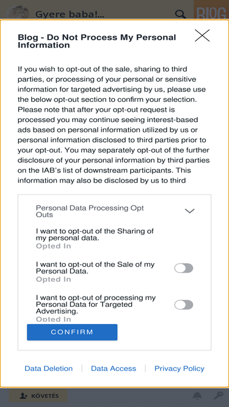Image resolution: width=229 pixels, height=407 pixels.
Task: Open the blog avatar thumbnail
Action: tap(17, 13)
